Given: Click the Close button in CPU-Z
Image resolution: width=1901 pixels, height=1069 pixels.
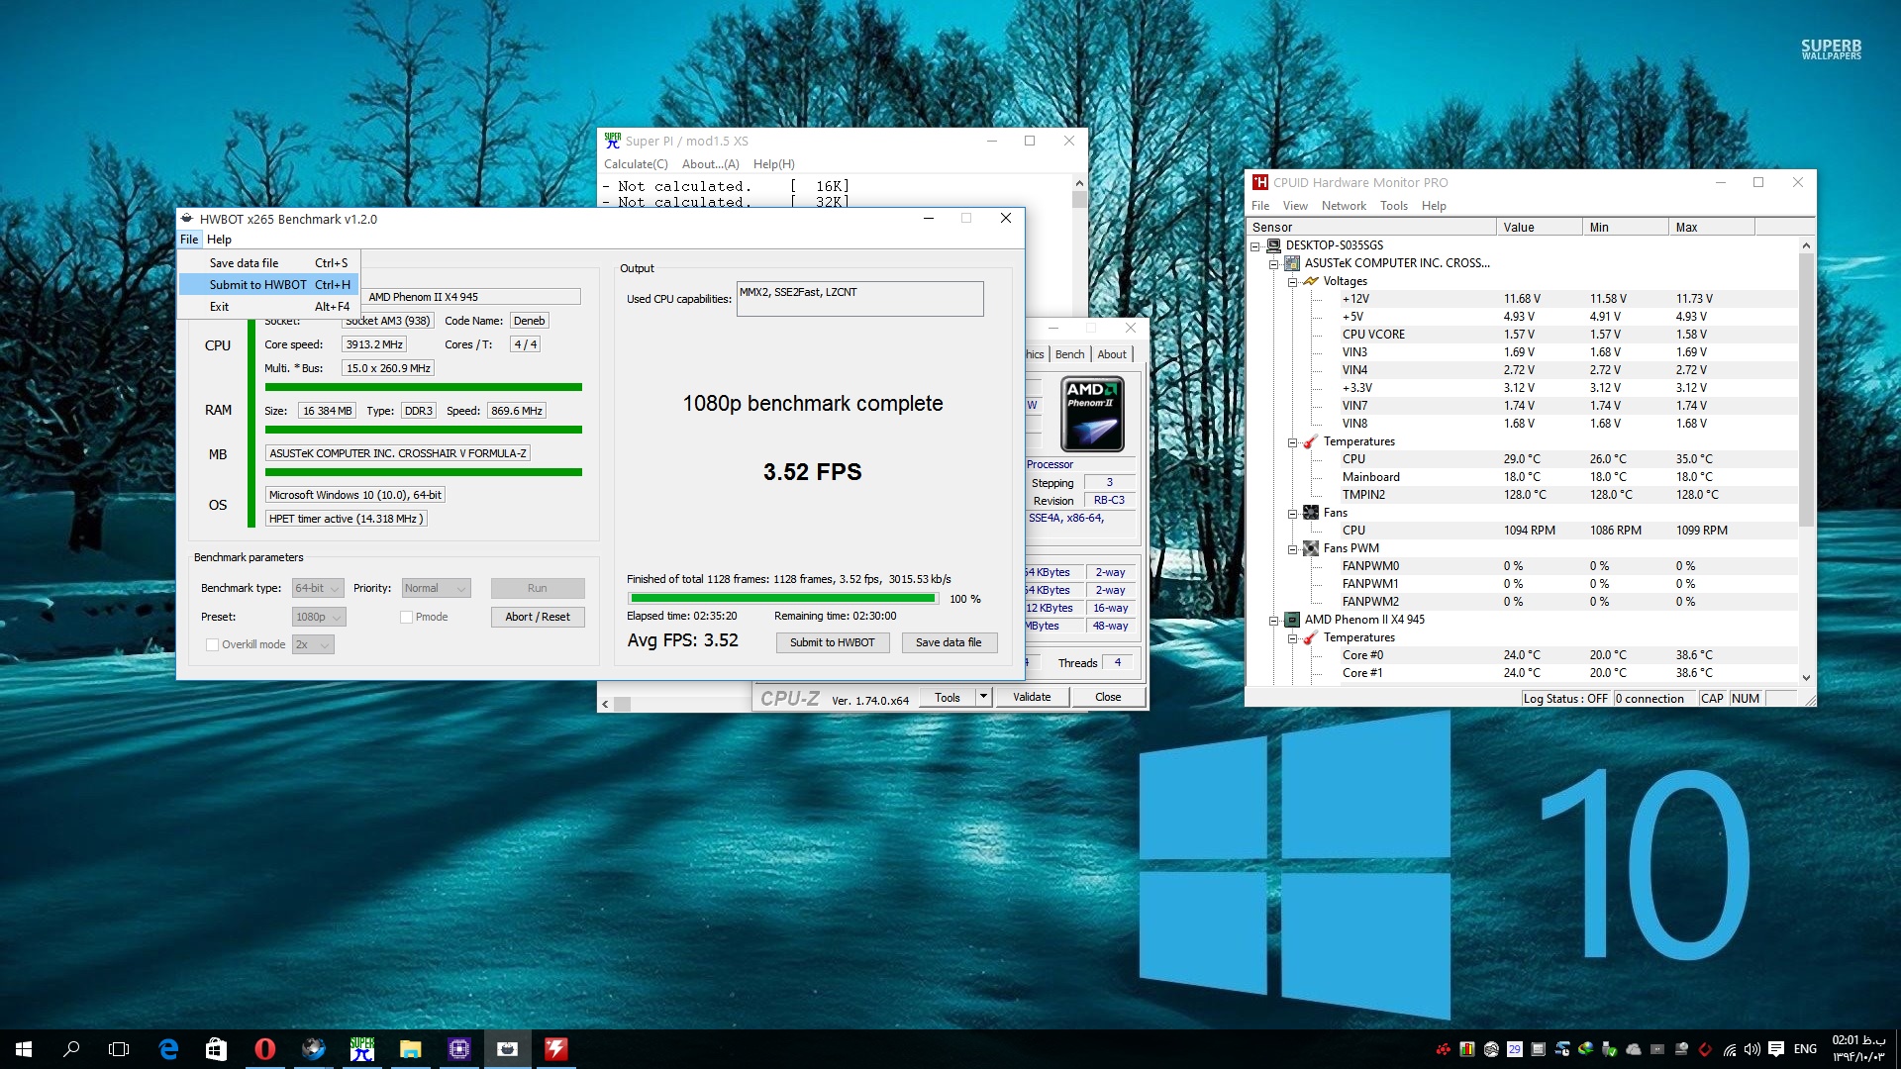Looking at the screenshot, I should point(1108,697).
